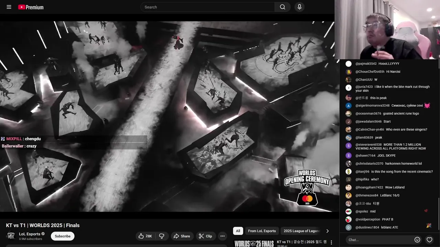The image size is (440, 247).
Task: Open emoji picker in chat
Action: (x=417, y=240)
